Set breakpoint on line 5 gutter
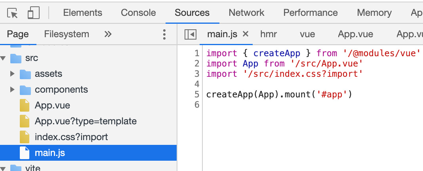This screenshot has width=423, height=171. point(197,95)
